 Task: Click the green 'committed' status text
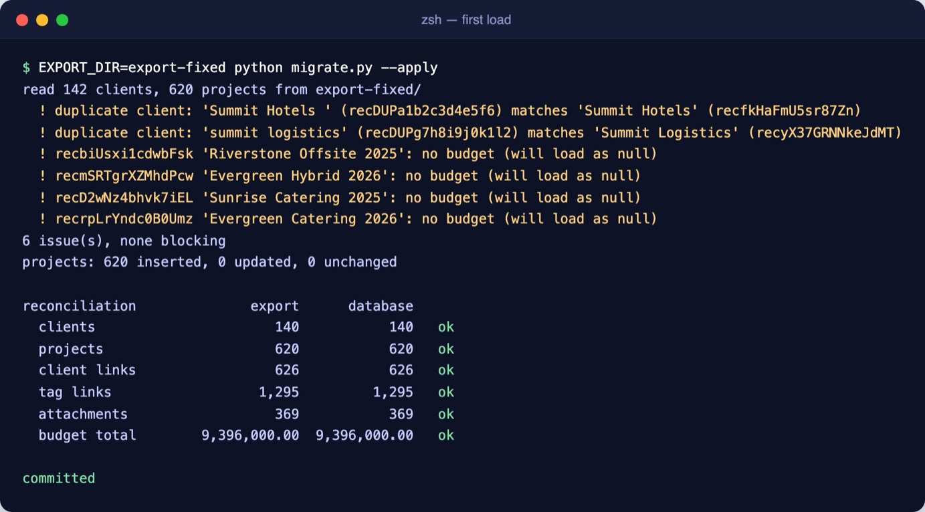click(59, 479)
